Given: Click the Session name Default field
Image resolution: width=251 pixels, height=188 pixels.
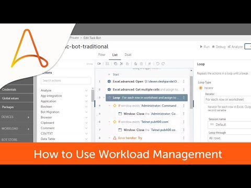Looking at the screenshot, I should (230, 125).
